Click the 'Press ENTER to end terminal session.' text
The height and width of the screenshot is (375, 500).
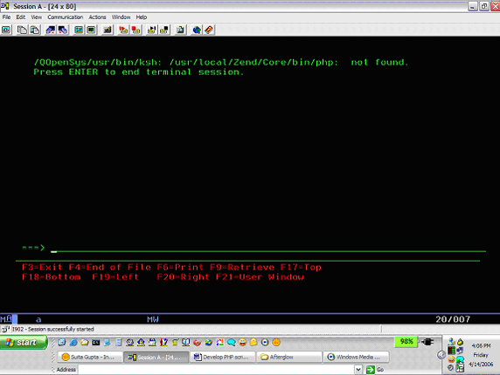[x=139, y=72]
